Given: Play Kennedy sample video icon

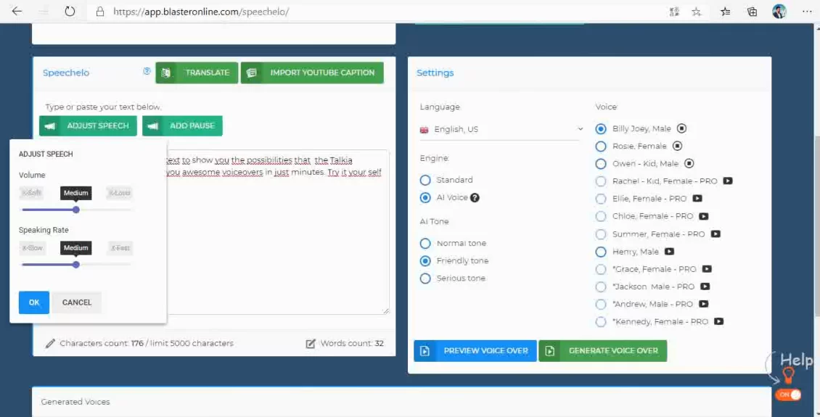Looking at the screenshot, I should click(718, 321).
